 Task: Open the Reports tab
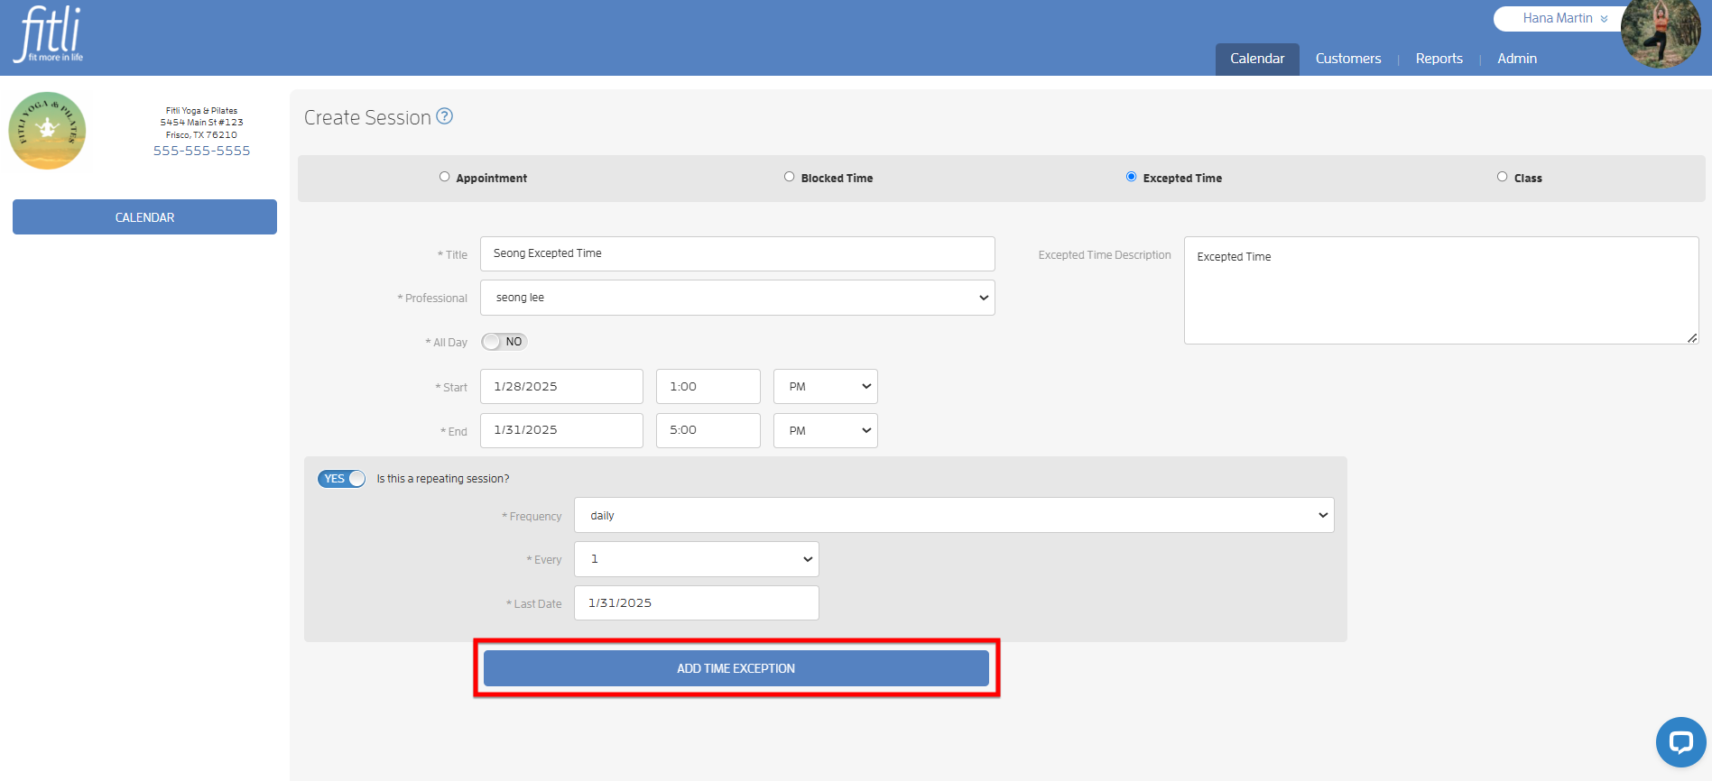pyautogui.click(x=1439, y=59)
